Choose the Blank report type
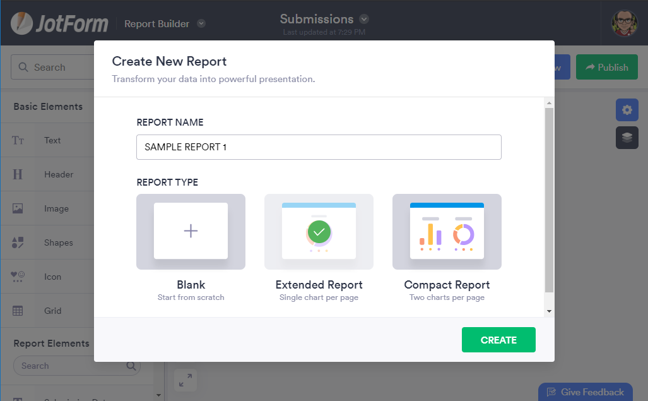Image resolution: width=648 pixels, height=401 pixels. point(191,232)
